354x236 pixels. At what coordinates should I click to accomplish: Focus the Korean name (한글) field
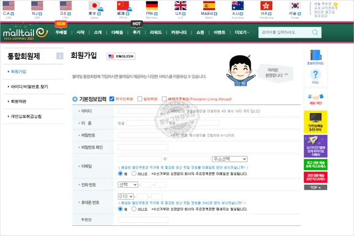(147, 123)
